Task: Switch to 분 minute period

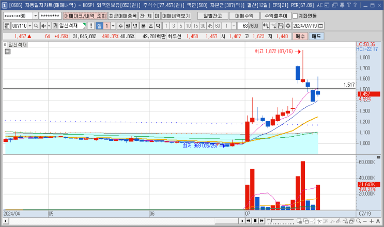Action: click(143, 26)
